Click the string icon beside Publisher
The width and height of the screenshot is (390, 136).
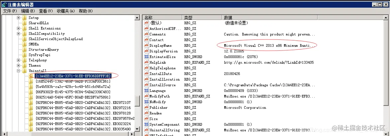click(146, 107)
